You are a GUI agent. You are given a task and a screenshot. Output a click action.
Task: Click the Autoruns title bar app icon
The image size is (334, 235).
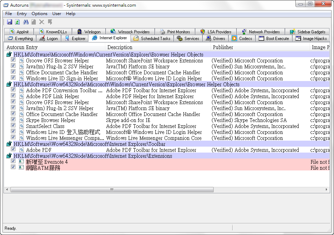click(6, 5)
